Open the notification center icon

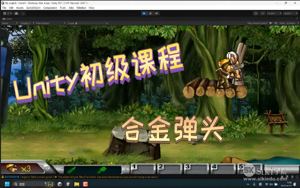pos(295,184)
